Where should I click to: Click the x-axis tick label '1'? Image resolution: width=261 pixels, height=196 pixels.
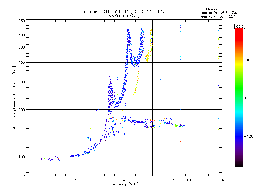click(x=26, y=180)
